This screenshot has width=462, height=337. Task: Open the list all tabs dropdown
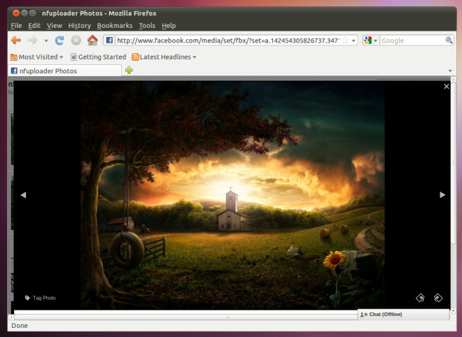click(450, 71)
